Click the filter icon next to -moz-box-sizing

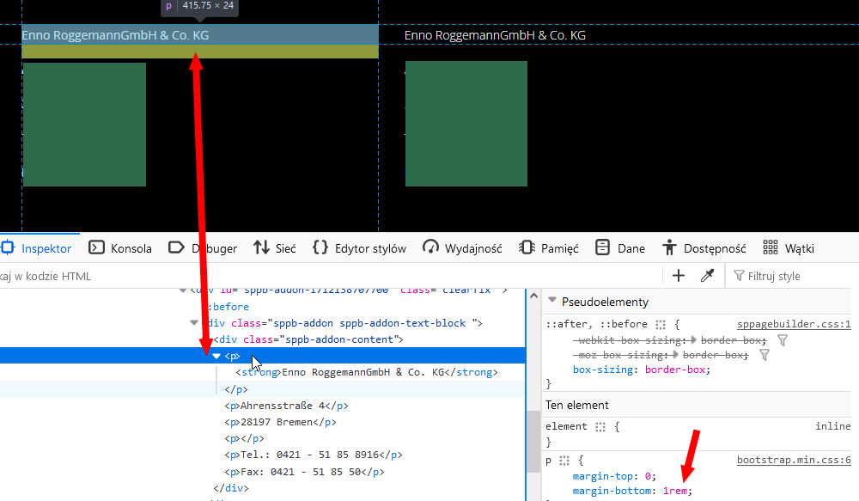pyautogui.click(x=765, y=355)
